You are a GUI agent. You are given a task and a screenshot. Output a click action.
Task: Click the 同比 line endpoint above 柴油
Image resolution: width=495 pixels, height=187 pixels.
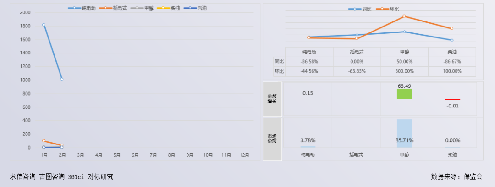pos(452,40)
